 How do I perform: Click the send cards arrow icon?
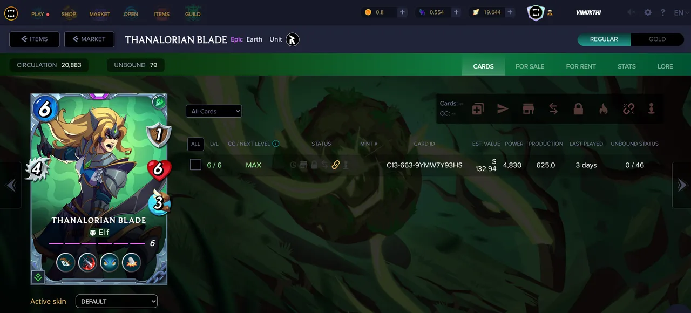coord(503,109)
